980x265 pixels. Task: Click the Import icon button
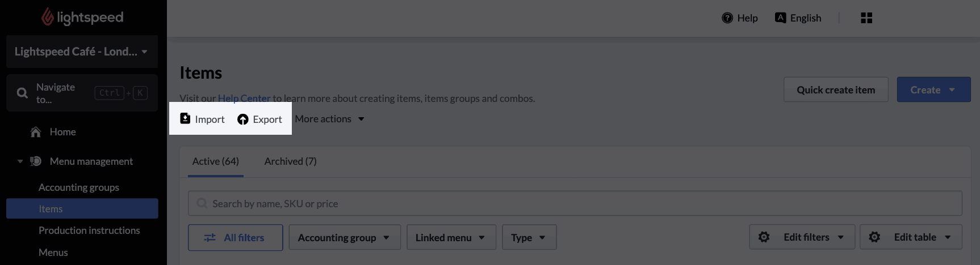point(185,118)
